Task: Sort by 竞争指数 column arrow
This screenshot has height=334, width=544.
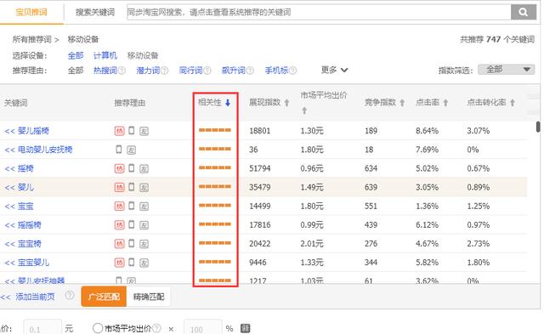Action: [402, 103]
